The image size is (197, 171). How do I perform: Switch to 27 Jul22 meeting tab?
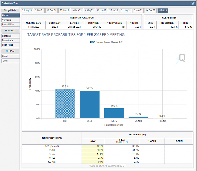point(113,10)
